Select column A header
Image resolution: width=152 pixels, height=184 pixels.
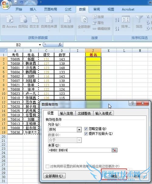(15, 51)
